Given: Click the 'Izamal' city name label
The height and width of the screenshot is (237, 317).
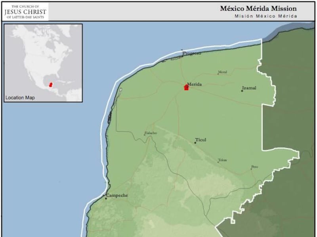Looking at the screenshot, I should tap(249, 88).
